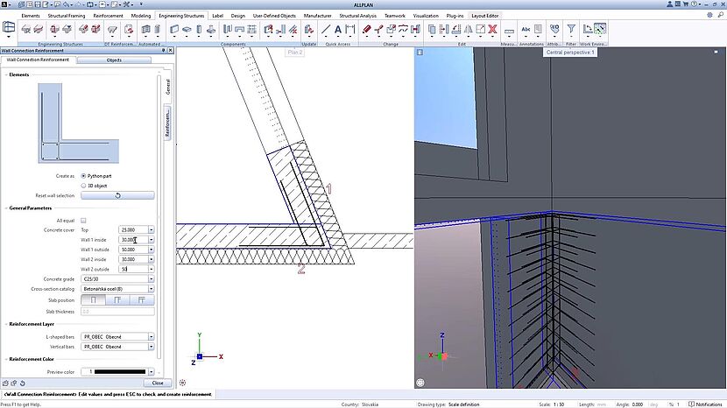This screenshot has height=408, width=727.
Task: Select 3D object radio option
Action: (x=83, y=186)
